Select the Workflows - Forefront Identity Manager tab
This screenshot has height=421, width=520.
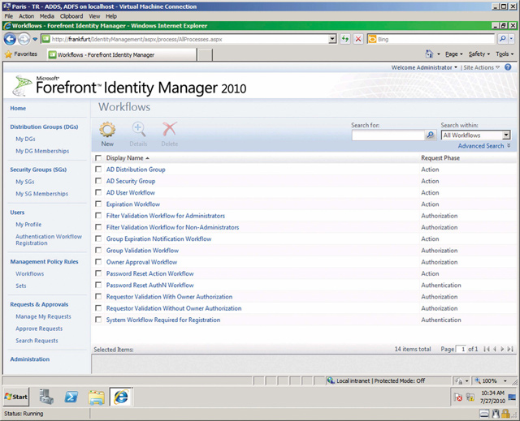pyautogui.click(x=122, y=54)
